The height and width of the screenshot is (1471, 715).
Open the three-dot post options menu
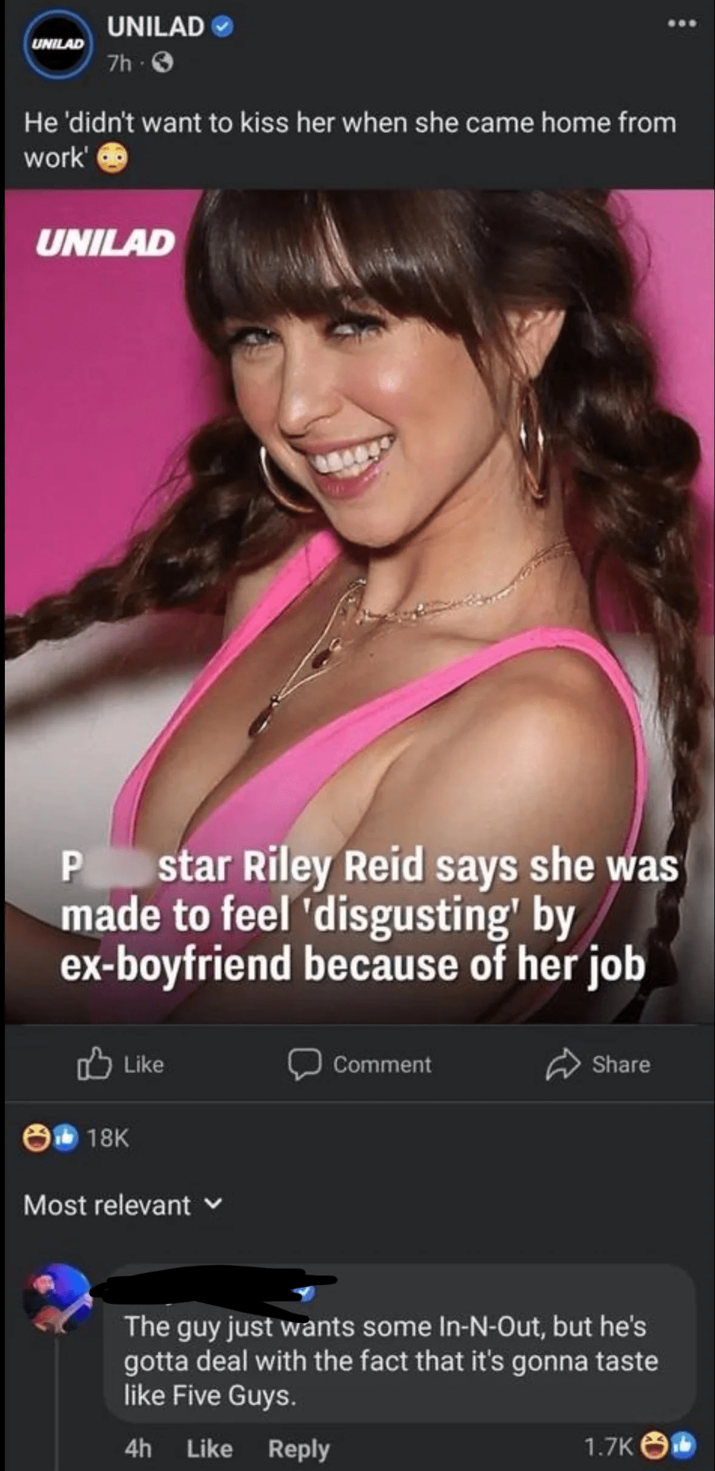click(x=681, y=24)
